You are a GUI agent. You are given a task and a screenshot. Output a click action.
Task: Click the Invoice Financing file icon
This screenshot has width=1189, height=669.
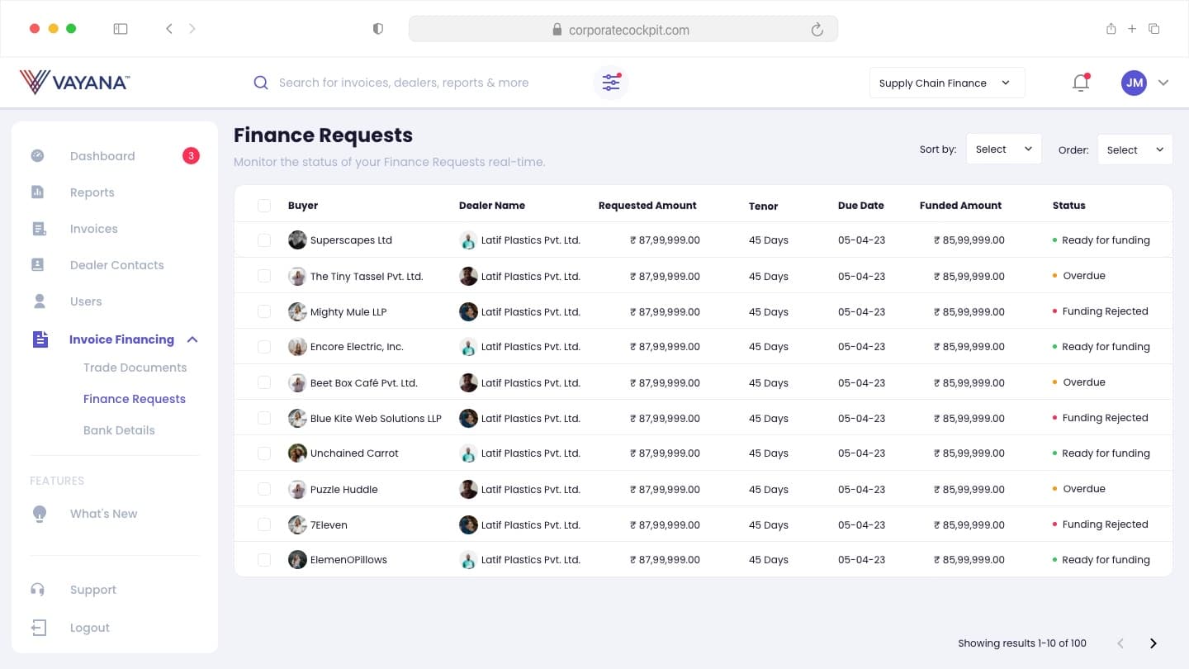click(40, 339)
